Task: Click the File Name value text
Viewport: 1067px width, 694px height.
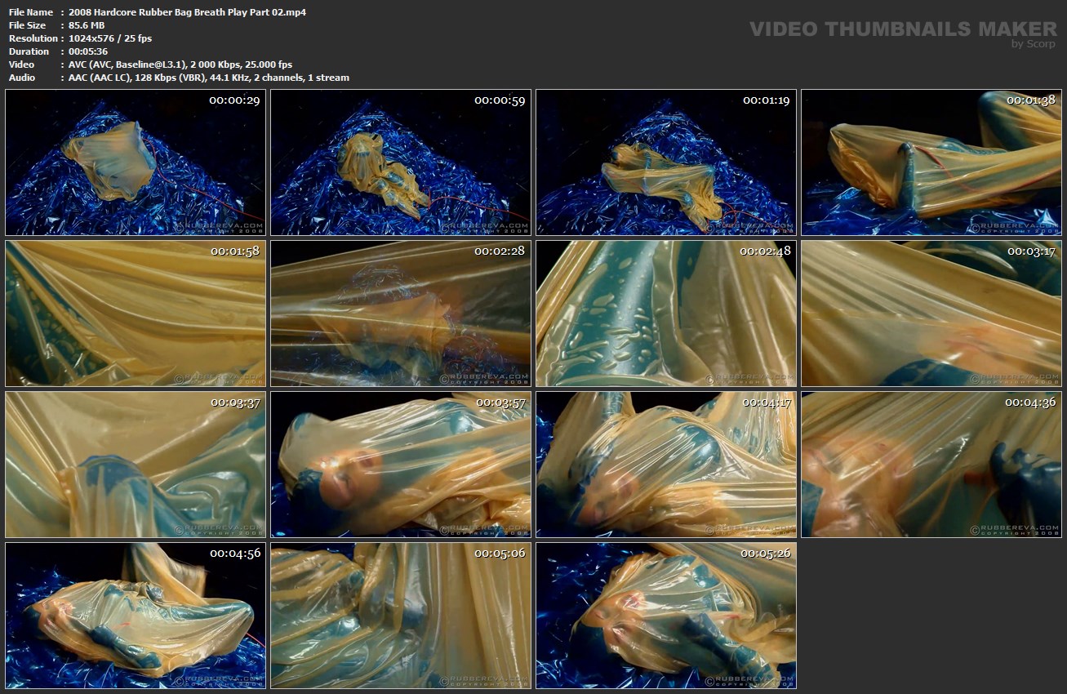Action: (188, 12)
